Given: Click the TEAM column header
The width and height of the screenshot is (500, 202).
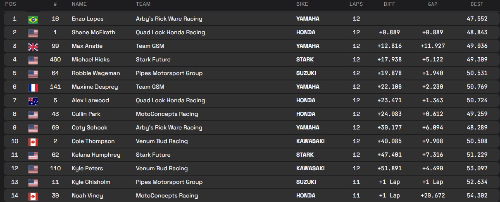Looking at the screenshot, I should coord(143,4).
